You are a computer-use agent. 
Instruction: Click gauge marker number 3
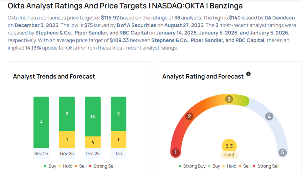pos(229,99)
